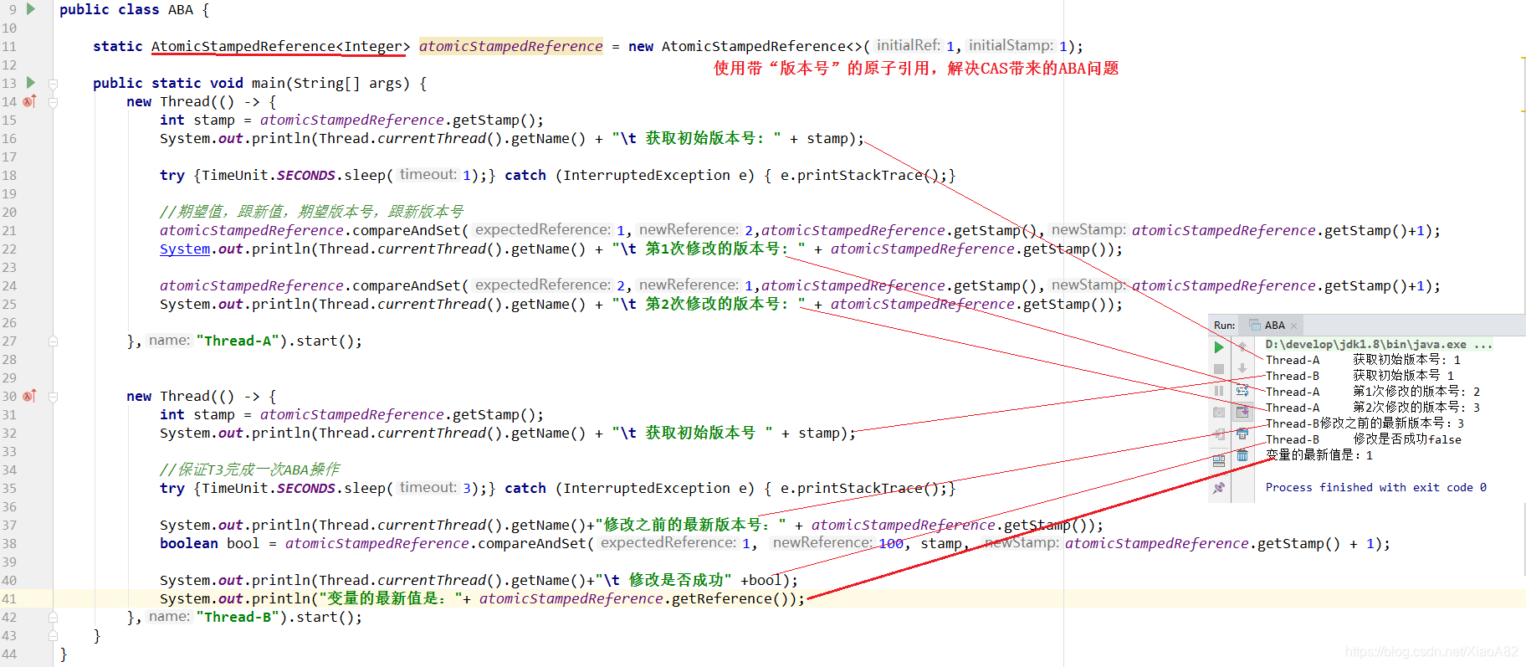Click the comment on line 20 about 期望值
1526x667 pixels.
pyautogui.click(x=311, y=212)
